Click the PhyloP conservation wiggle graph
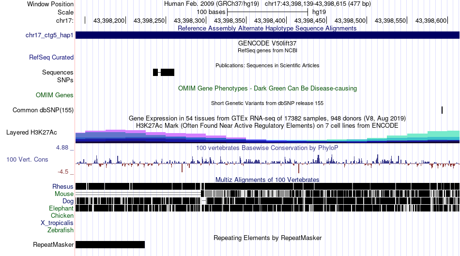Image resolution: width=460 pixels, height=256 pixels. pyautogui.click(x=267, y=163)
